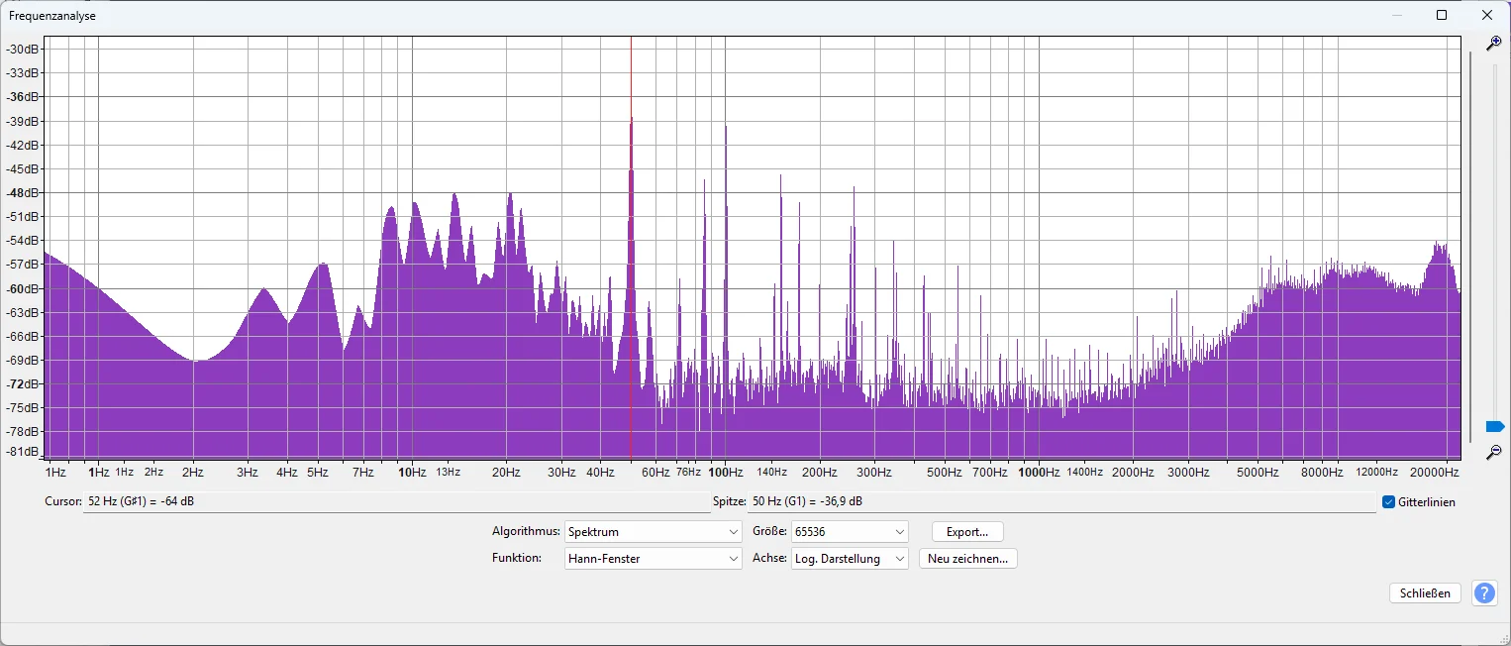1511x646 pixels.
Task: Open the Größe dropdown showing 65536
Action: tap(850, 532)
